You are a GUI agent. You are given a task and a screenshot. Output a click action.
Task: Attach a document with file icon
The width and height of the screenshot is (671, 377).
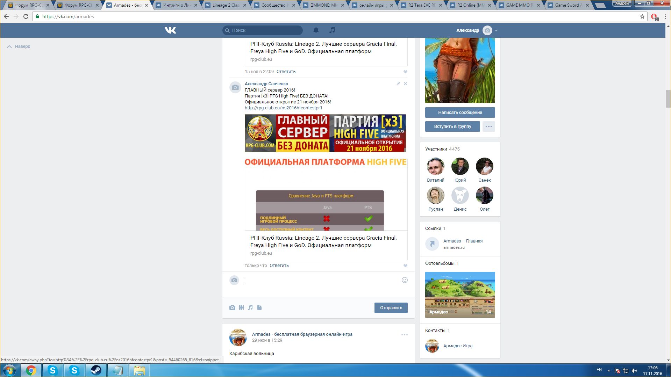(259, 308)
